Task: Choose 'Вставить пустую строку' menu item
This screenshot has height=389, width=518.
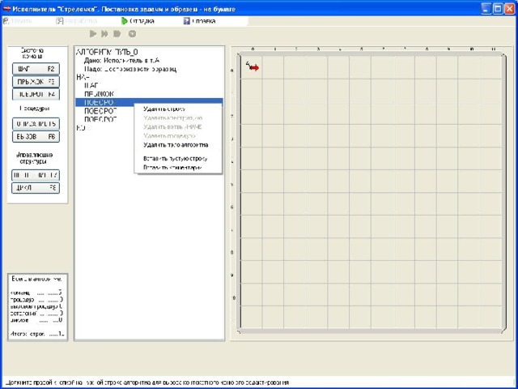Action: pyautogui.click(x=176, y=159)
